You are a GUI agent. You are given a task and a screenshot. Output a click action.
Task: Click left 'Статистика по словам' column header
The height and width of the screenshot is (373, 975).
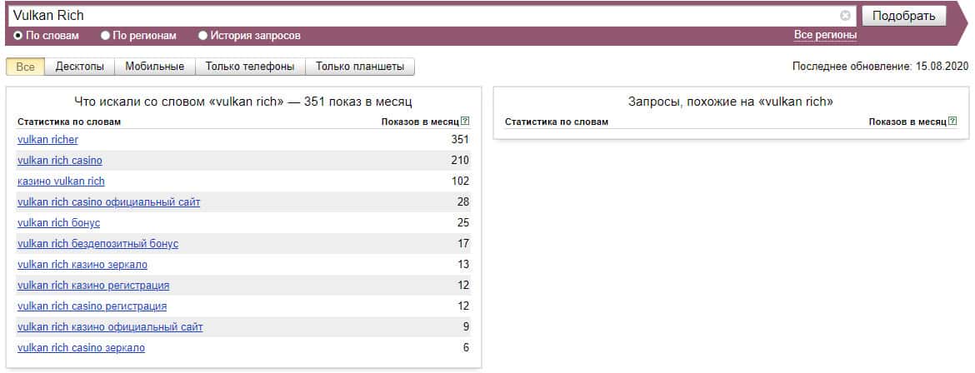[69, 122]
